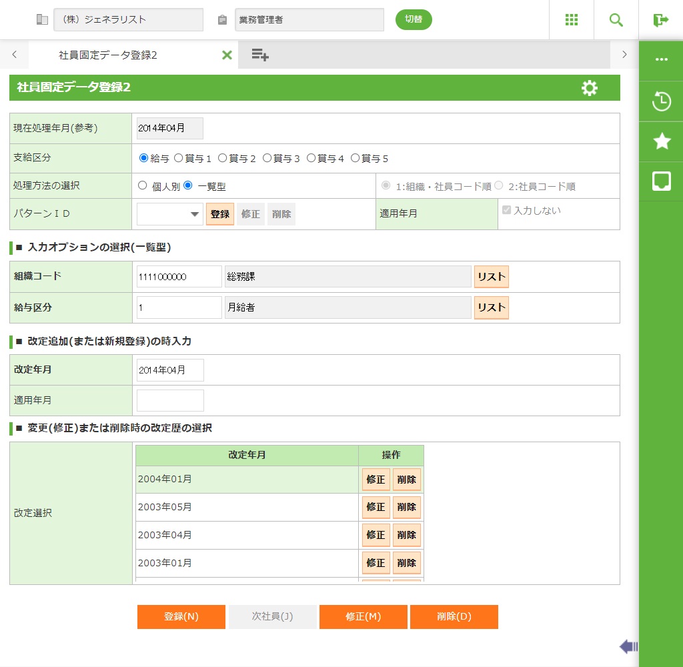Open the settings gear in form header

pyautogui.click(x=590, y=88)
